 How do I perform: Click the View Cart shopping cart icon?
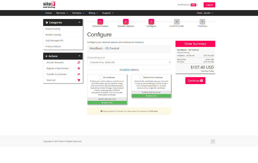click(x=79, y=80)
